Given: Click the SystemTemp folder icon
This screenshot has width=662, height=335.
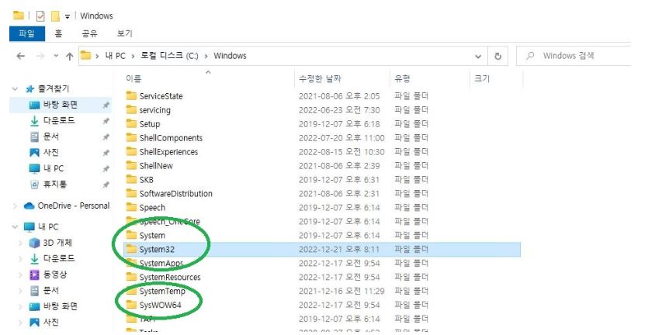Looking at the screenshot, I should tap(132, 291).
